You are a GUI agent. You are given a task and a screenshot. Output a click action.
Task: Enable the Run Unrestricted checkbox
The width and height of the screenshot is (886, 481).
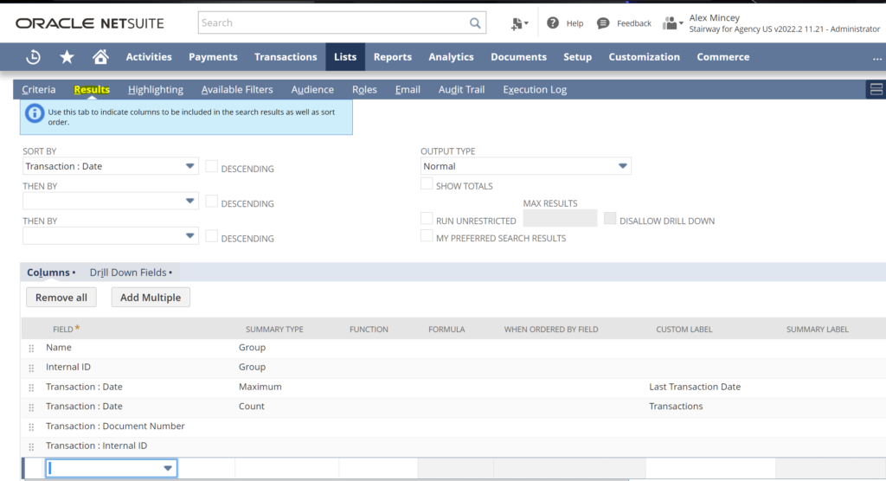[x=427, y=219]
